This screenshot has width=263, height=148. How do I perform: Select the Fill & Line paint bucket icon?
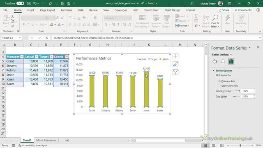[x=215, y=61]
